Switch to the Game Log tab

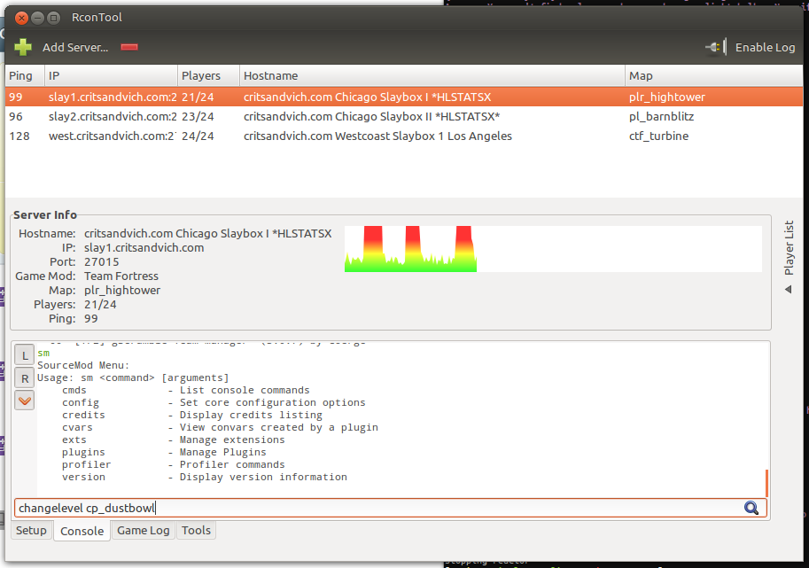143,530
